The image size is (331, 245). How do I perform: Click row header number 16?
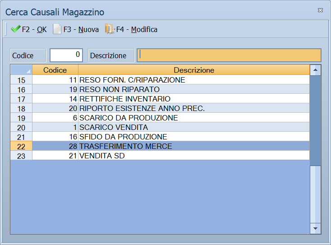(21, 89)
